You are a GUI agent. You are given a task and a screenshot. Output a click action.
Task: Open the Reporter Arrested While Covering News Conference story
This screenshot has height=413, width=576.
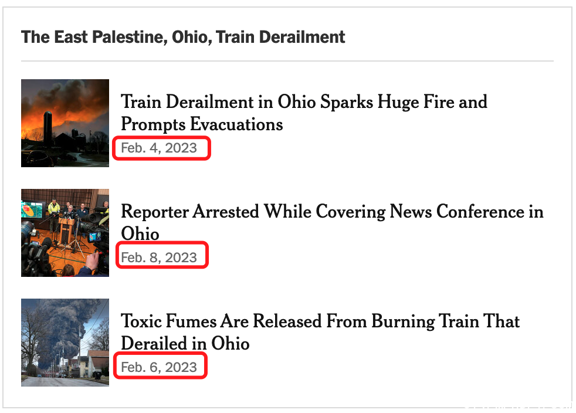(332, 222)
